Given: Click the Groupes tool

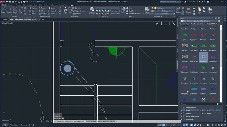Looking at the screenshot, I should [178, 10].
